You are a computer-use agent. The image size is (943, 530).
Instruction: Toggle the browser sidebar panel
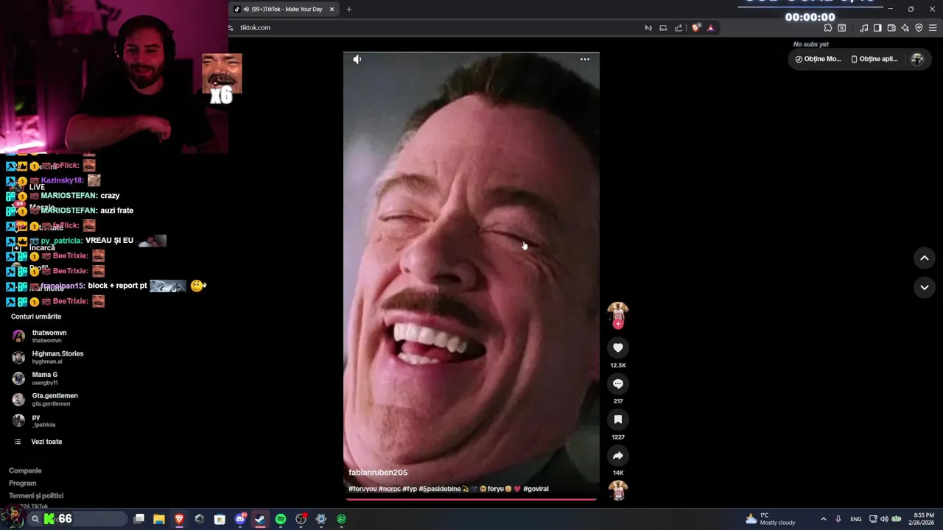877,28
